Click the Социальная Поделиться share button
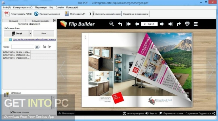Screen dimensions: 218x121 200,113
